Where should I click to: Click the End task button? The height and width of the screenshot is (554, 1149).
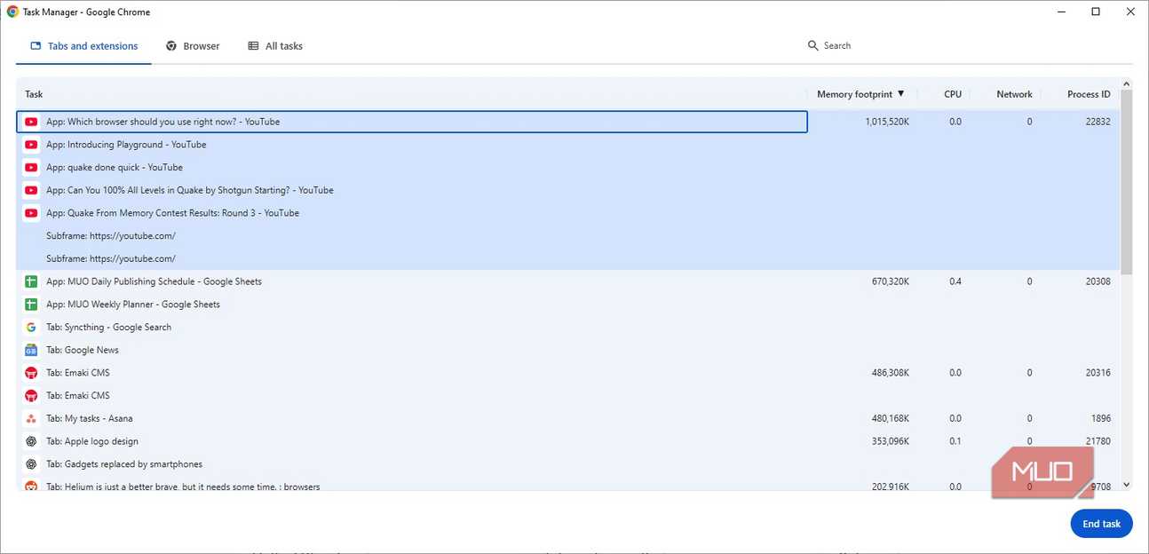coord(1101,524)
